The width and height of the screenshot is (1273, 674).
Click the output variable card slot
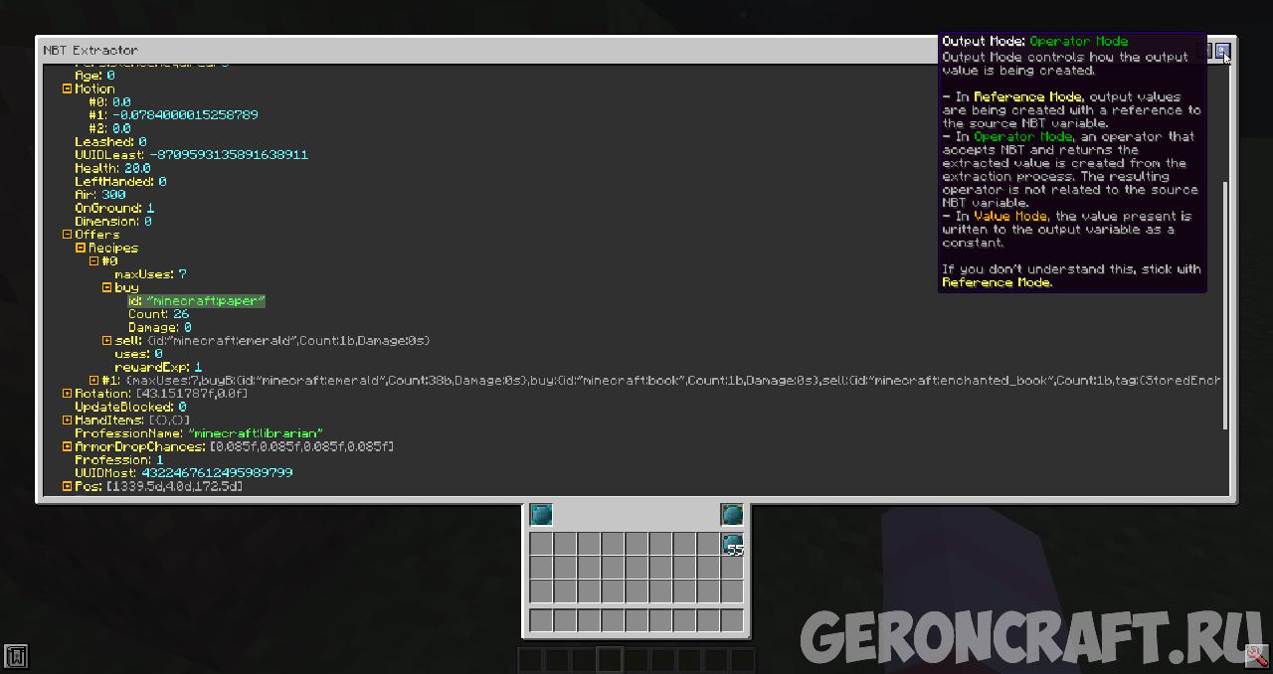pyautogui.click(x=732, y=515)
